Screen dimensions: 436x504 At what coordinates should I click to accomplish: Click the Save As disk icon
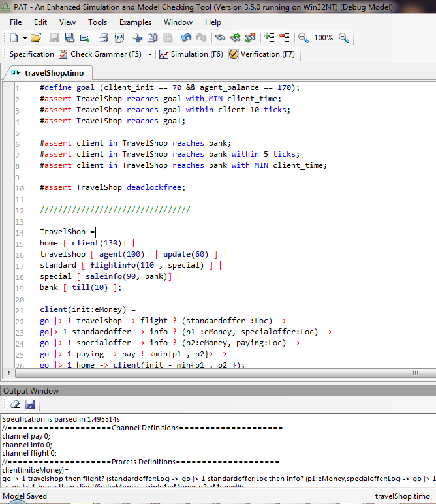(x=69, y=38)
